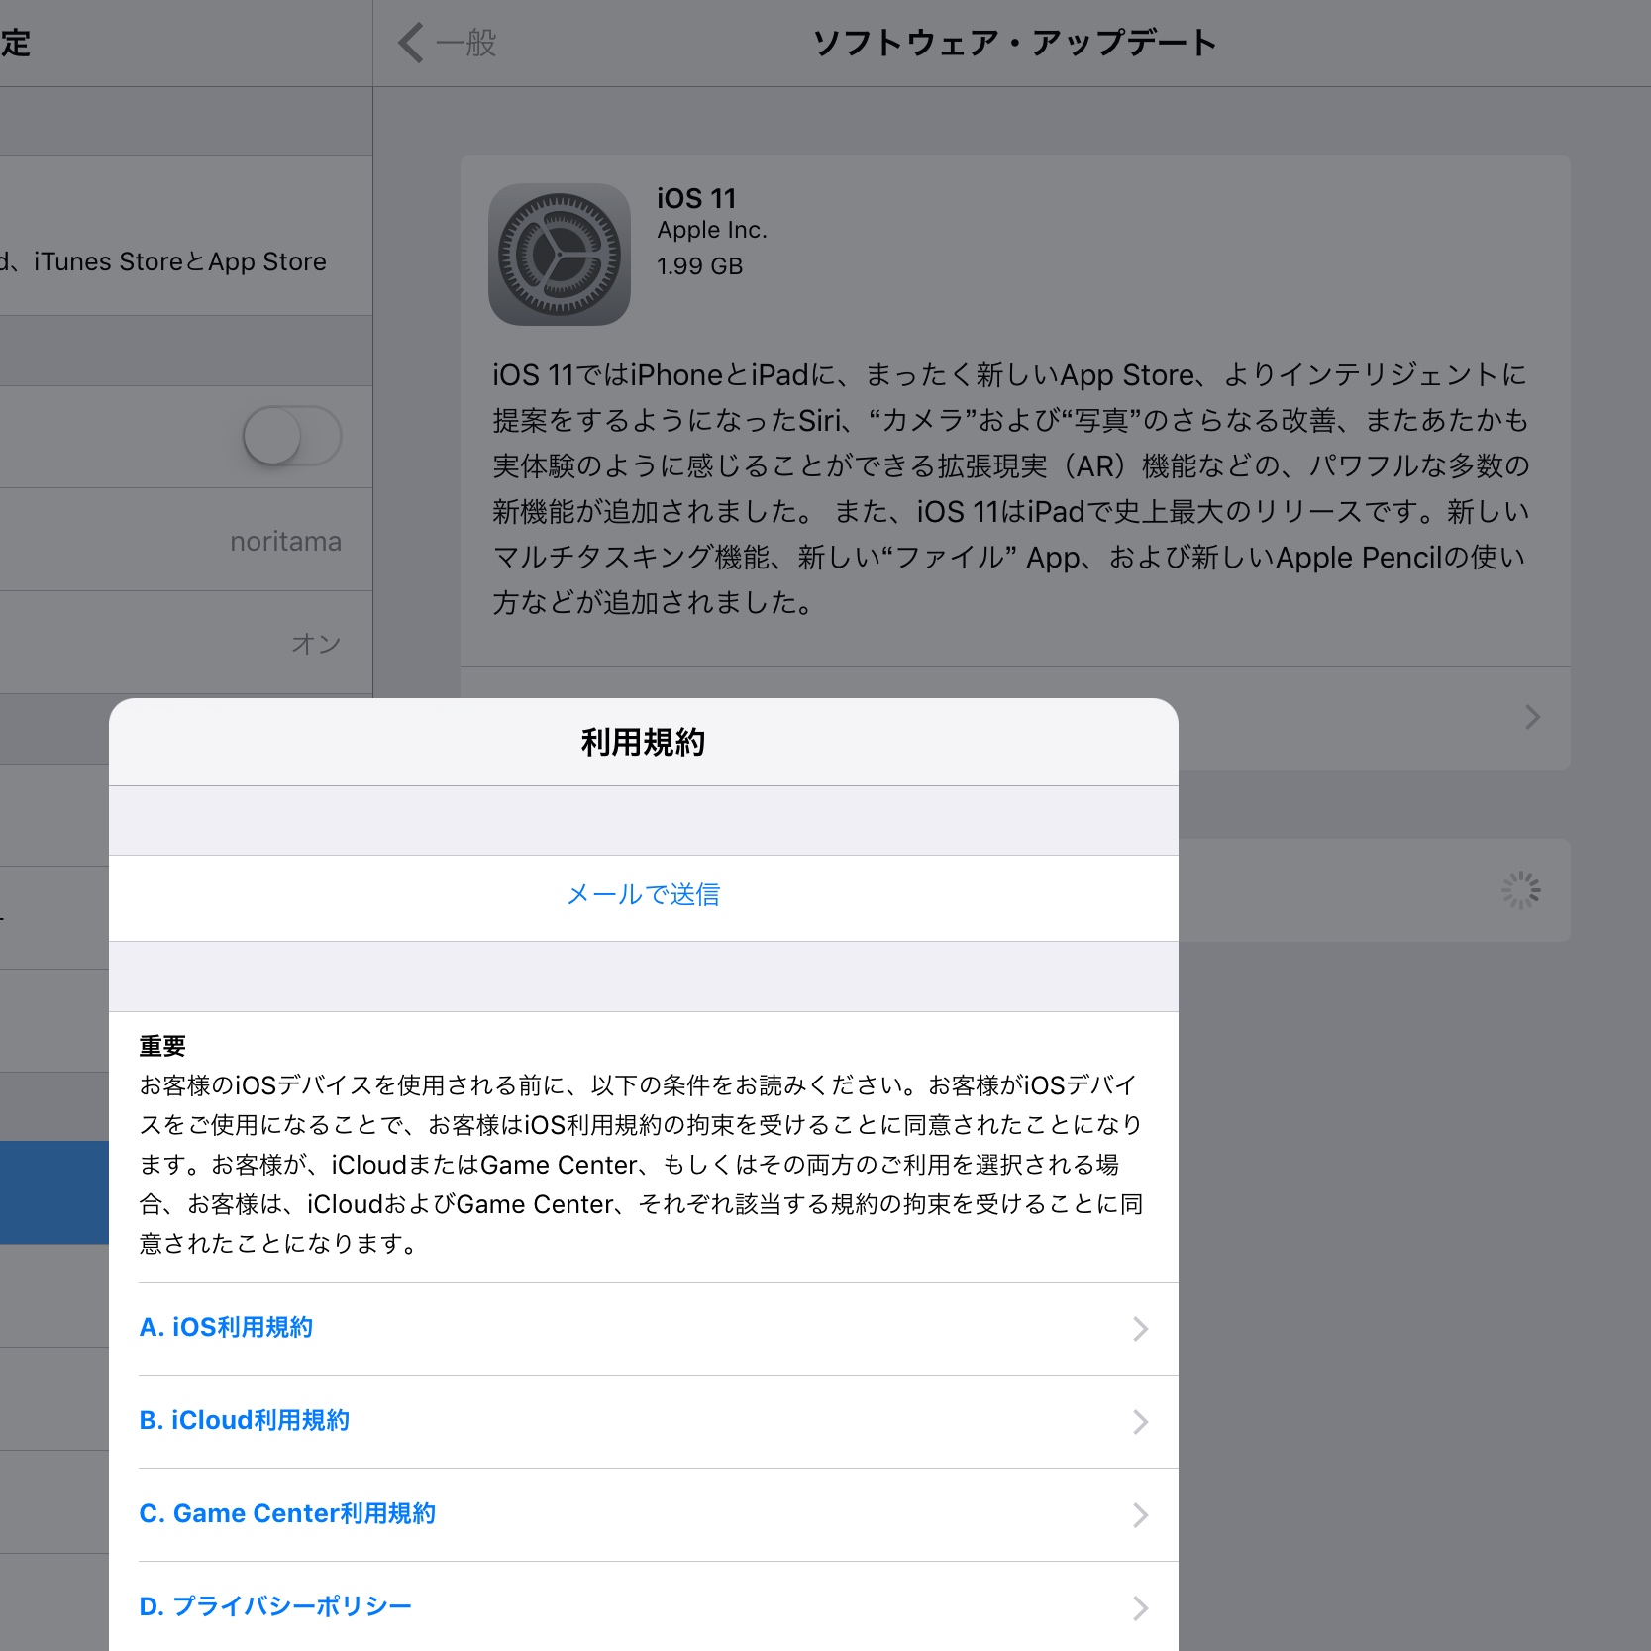This screenshot has width=1651, height=1651.
Task: Tap the ソフトウェア・アップデート title
Action: click(x=1015, y=43)
